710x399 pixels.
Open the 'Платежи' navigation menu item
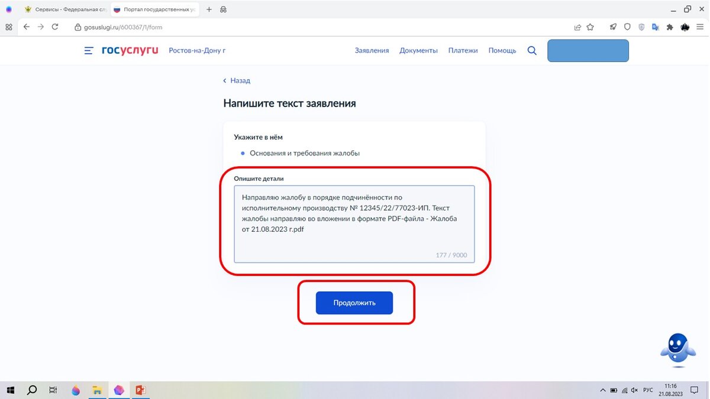(x=463, y=50)
